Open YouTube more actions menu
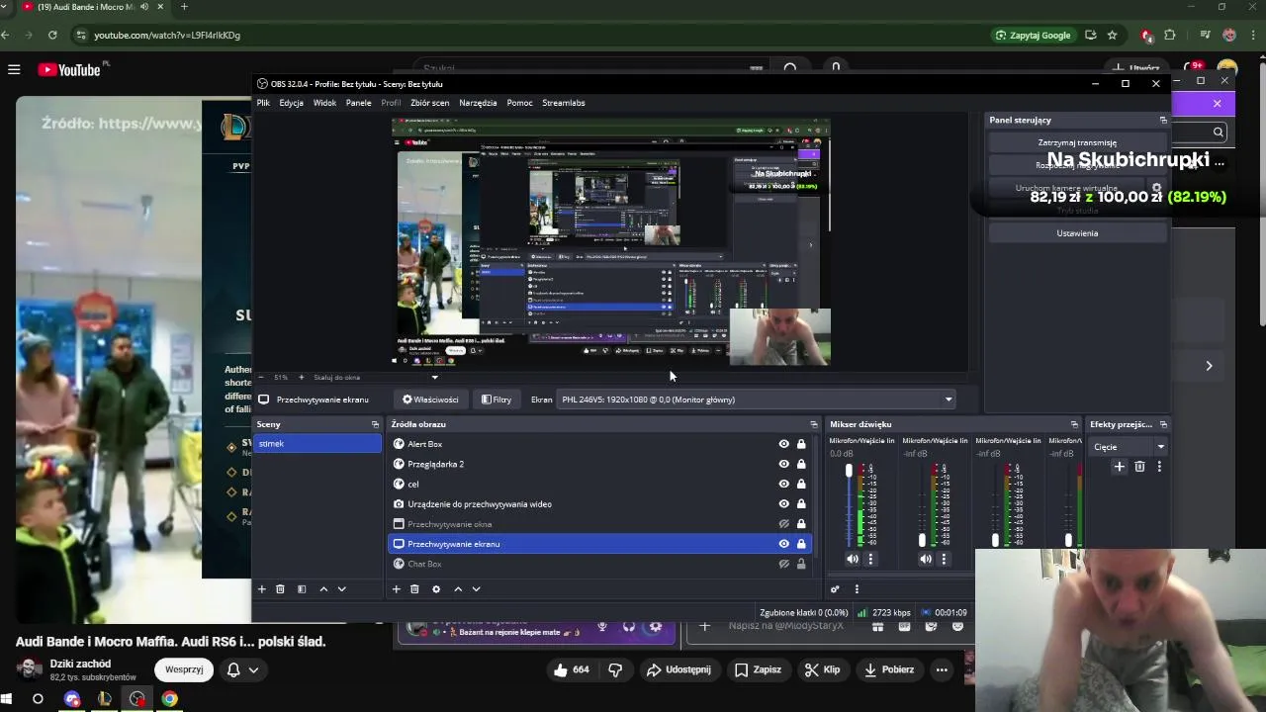1266x712 pixels. 942,669
